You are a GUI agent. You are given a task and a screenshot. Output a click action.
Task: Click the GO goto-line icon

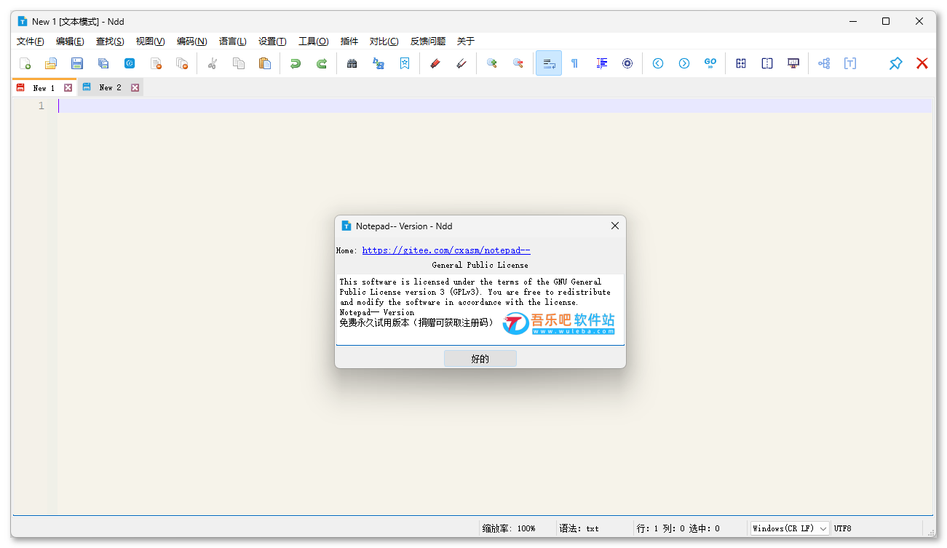(710, 63)
